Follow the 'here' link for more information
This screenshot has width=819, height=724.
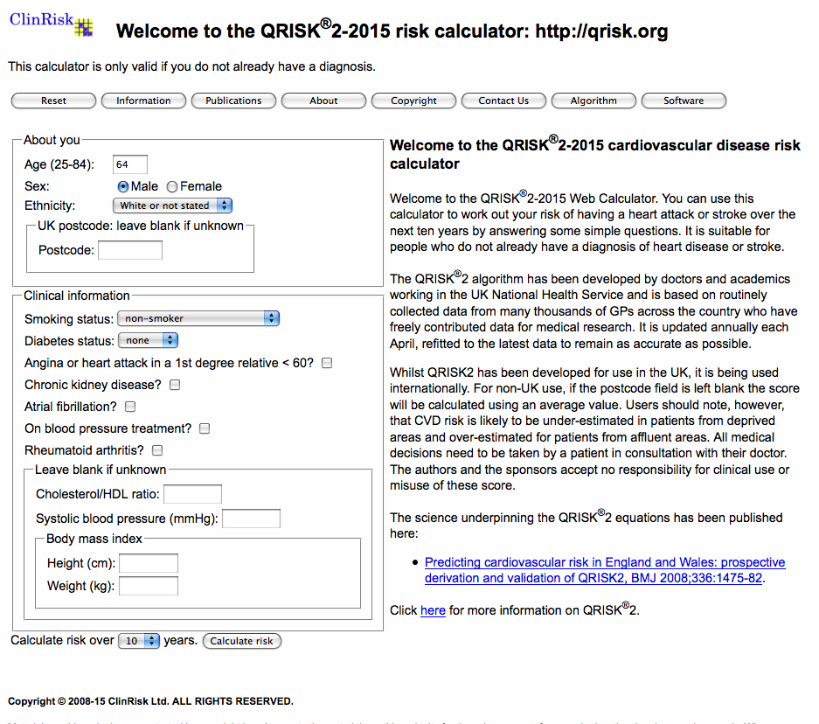(x=433, y=610)
